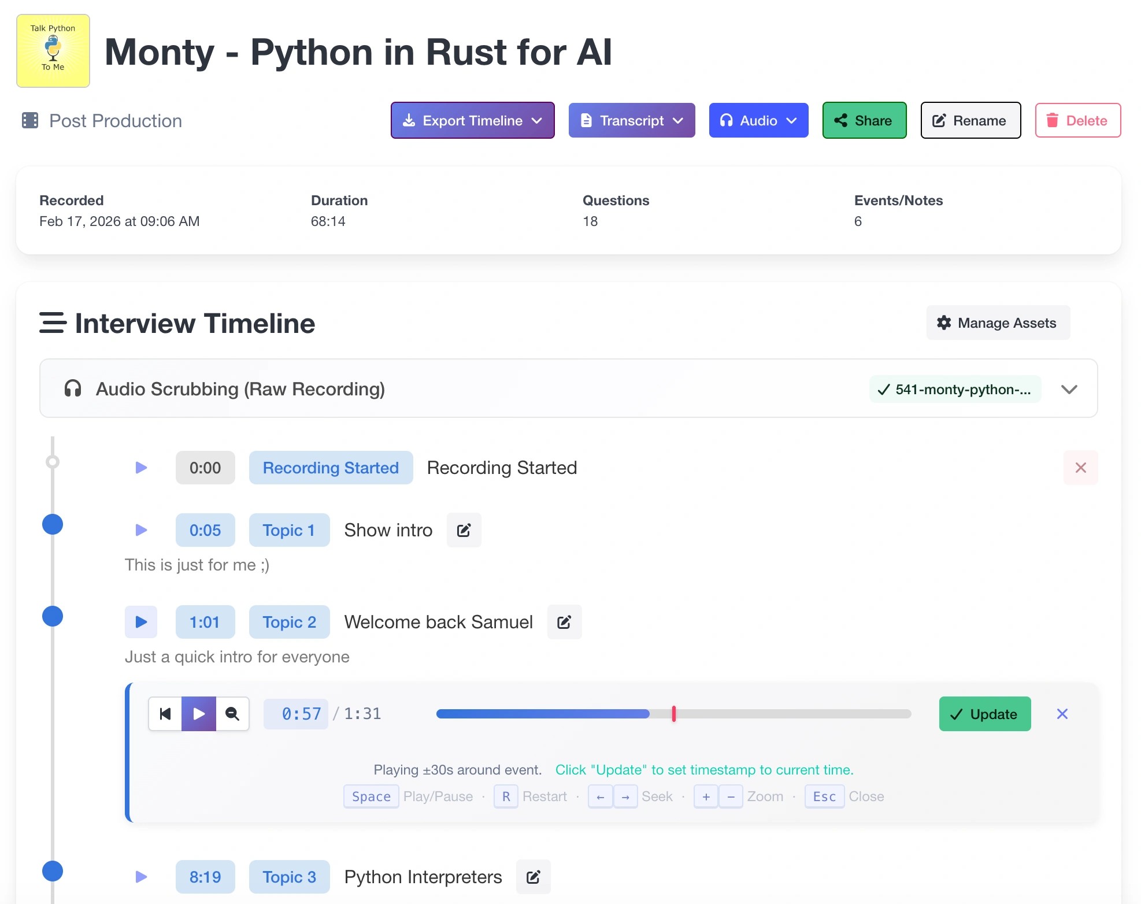1141x904 pixels.
Task: Select the 541-monty-python audio file badge
Action: click(x=954, y=389)
